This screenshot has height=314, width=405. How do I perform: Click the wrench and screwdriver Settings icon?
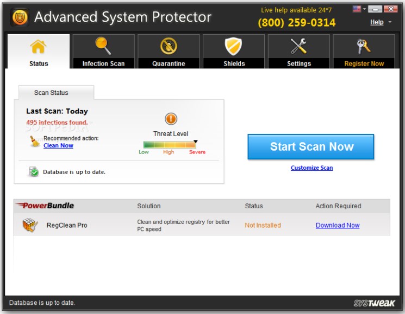[x=298, y=46]
